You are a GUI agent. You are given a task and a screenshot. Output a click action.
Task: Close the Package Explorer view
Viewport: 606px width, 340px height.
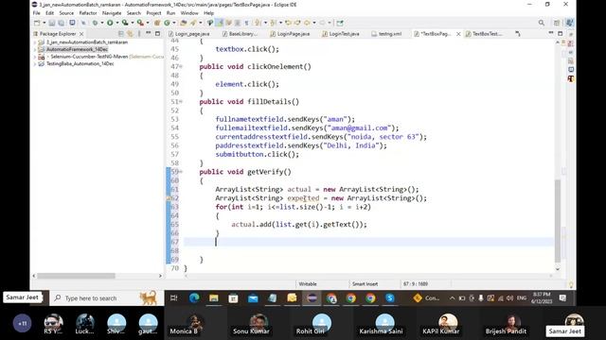click(x=81, y=34)
